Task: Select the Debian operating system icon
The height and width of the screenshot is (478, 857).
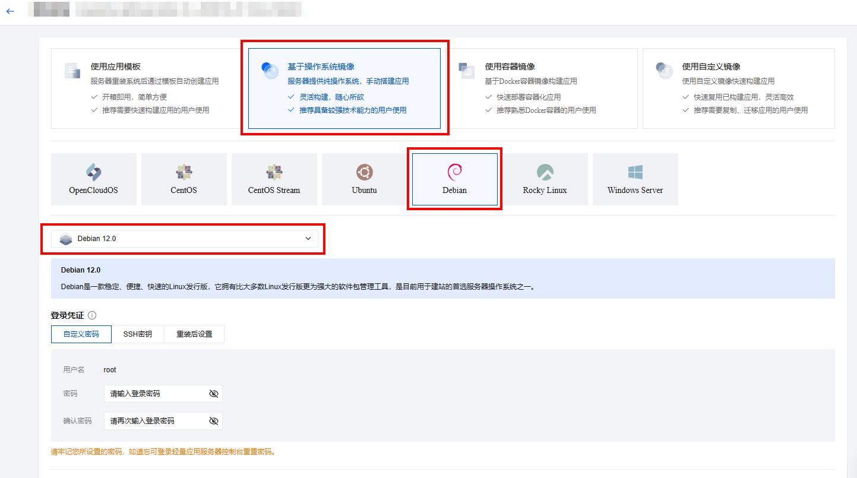Action: click(x=454, y=179)
